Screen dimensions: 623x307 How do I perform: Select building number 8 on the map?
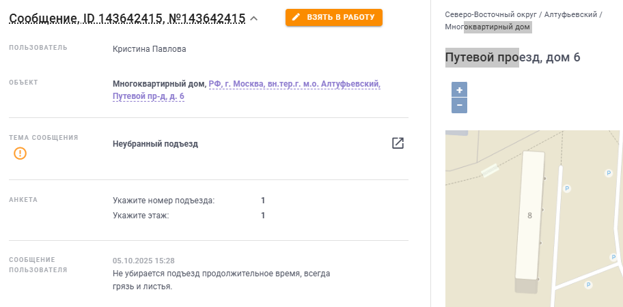[530, 216]
